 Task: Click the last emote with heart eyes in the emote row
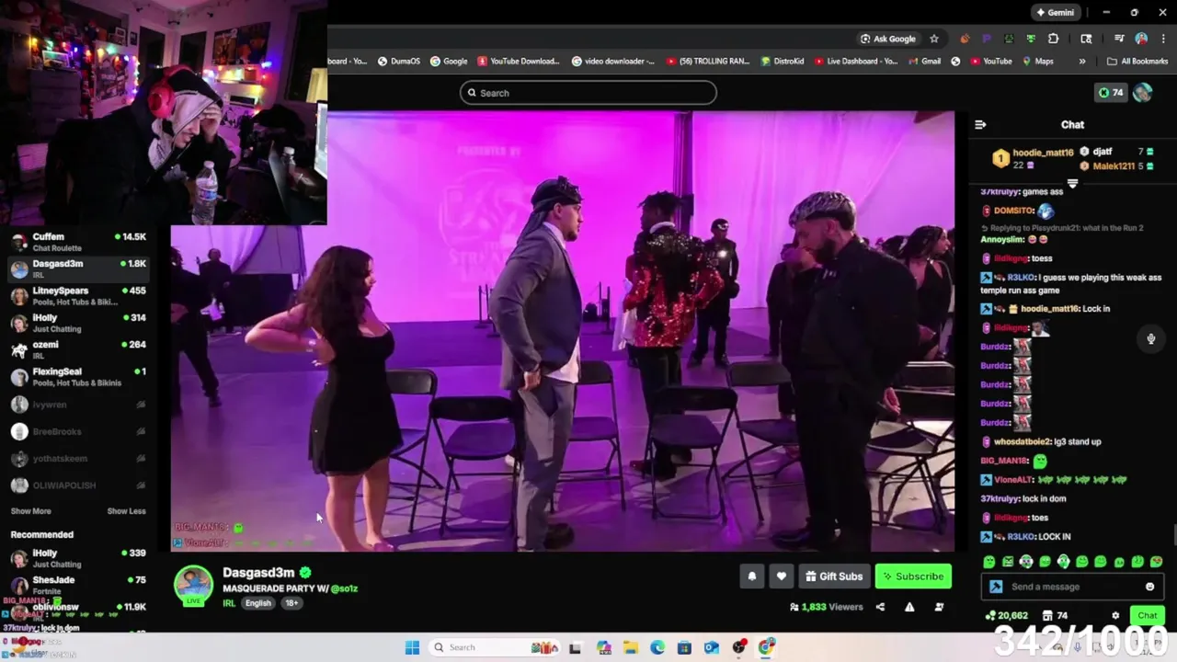click(1156, 562)
